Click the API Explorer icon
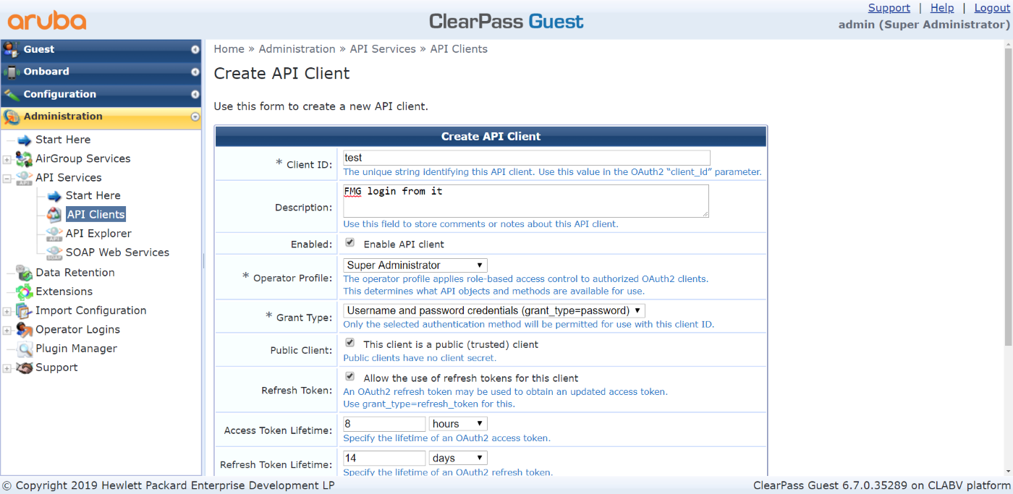This screenshot has width=1013, height=494. click(54, 234)
